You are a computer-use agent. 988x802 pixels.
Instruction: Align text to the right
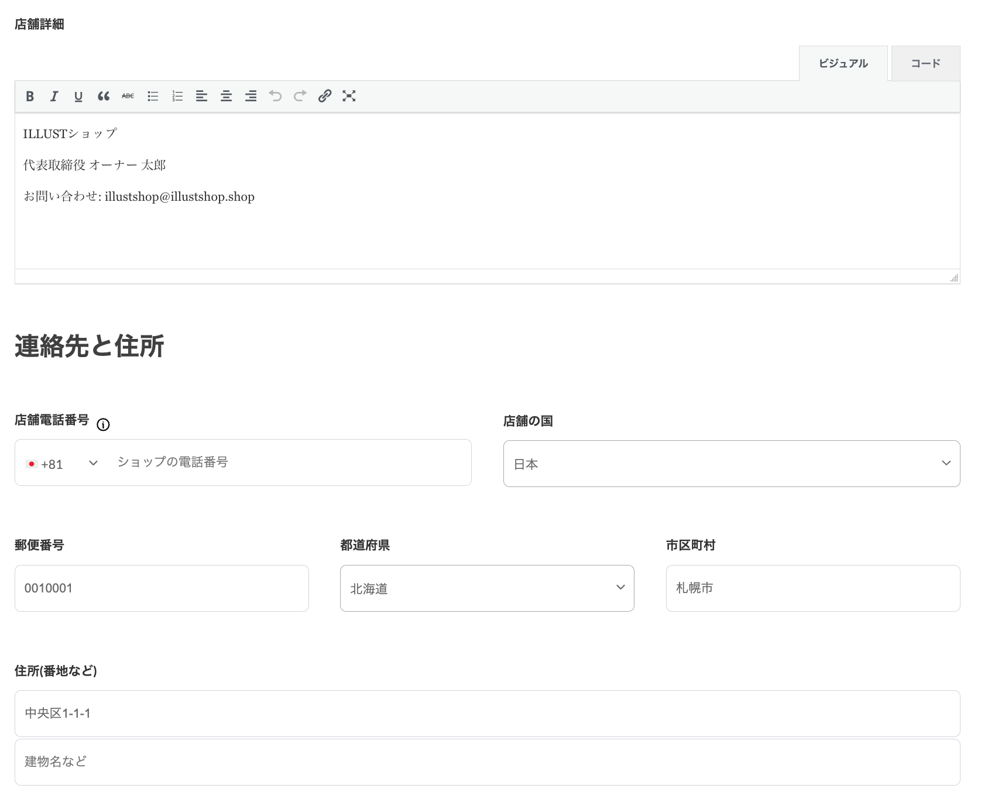251,97
